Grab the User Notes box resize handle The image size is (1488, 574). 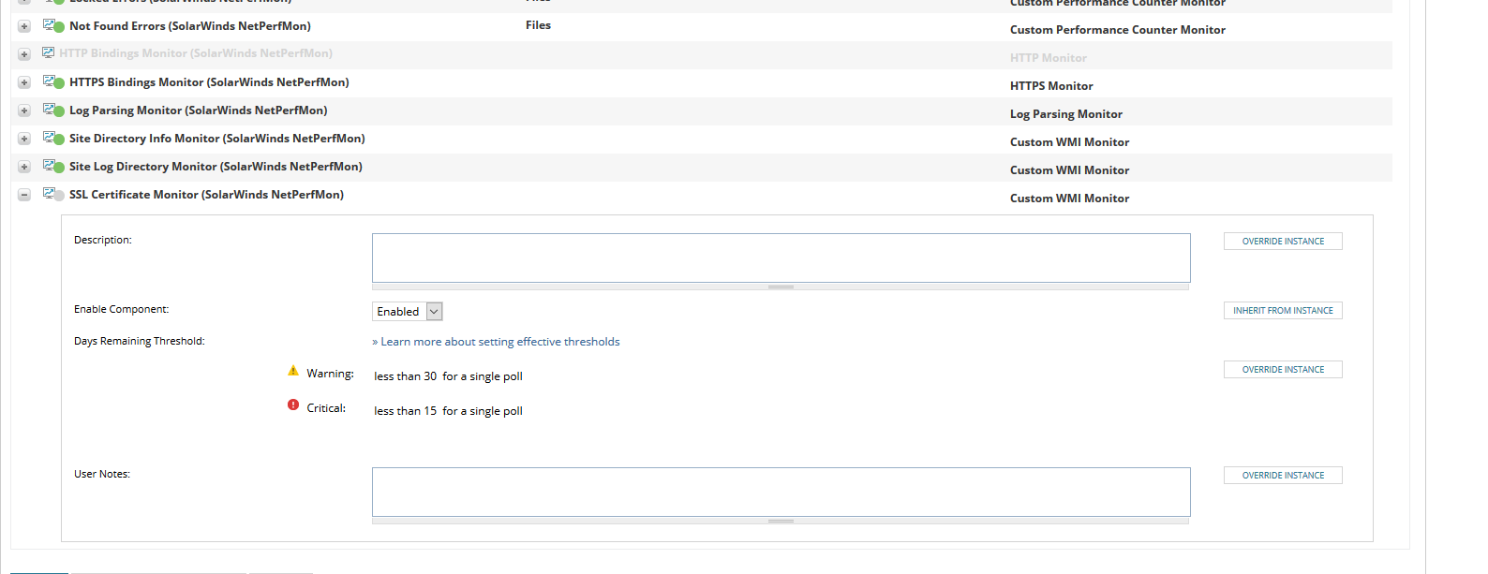click(781, 521)
